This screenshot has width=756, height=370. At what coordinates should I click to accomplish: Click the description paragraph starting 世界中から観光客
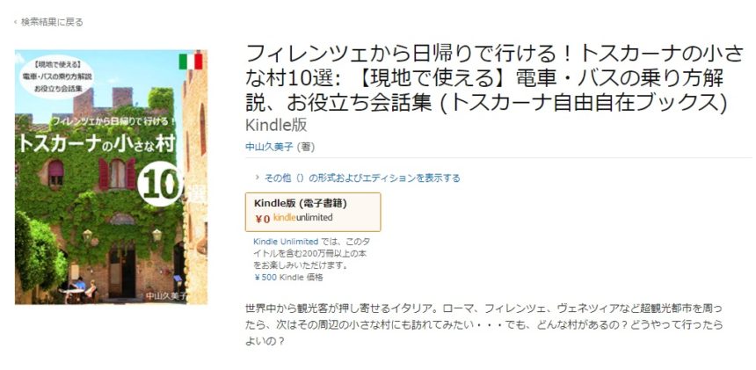coord(484,324)
